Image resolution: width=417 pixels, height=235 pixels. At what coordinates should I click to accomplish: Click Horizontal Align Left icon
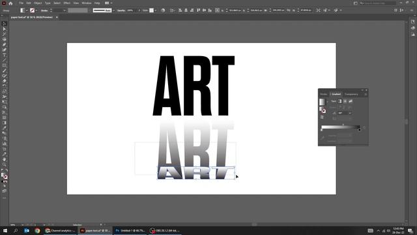[180, 10]
